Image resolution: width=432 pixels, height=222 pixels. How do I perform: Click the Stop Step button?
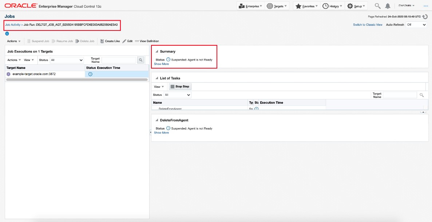click(x=180, y=87)
